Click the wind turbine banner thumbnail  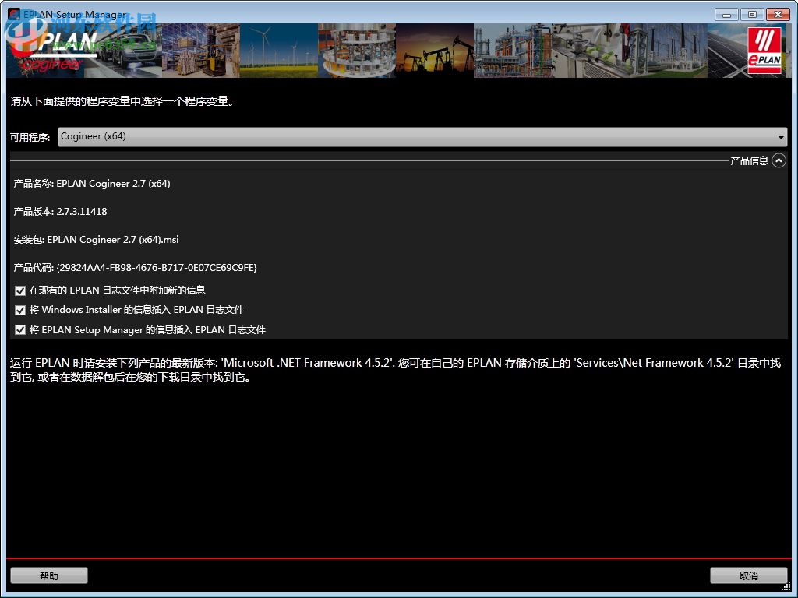click(x=278, y=51)
